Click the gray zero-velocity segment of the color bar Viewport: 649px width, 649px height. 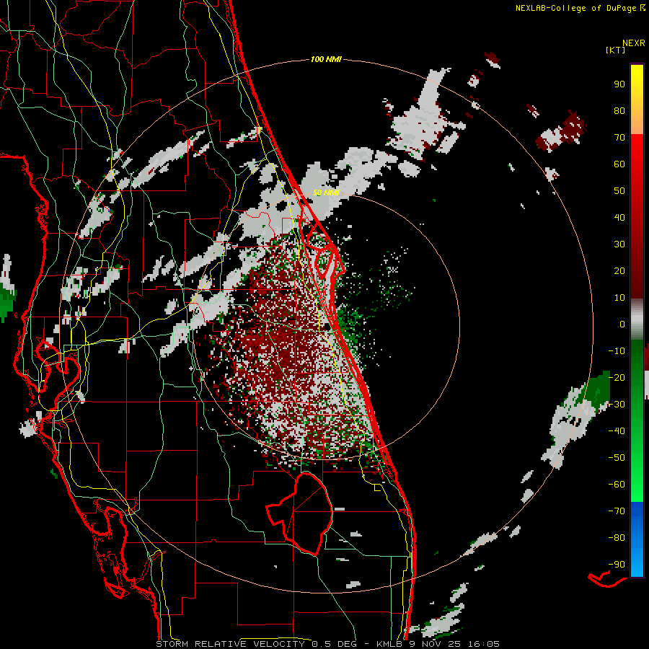pyautogui.click(x=637, y=319)
